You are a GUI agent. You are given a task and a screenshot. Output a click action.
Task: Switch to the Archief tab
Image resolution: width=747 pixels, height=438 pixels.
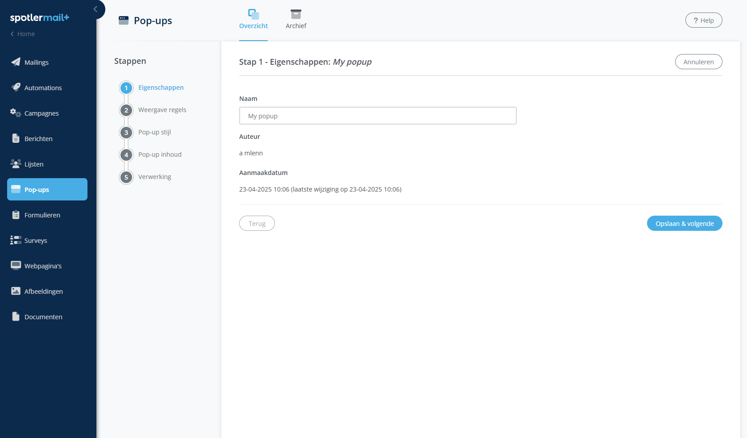296,20
